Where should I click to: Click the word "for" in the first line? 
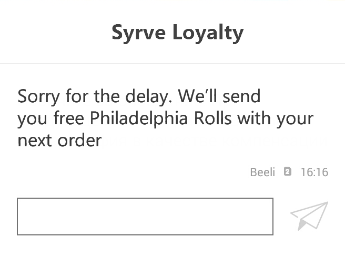[x=77, y=97]
